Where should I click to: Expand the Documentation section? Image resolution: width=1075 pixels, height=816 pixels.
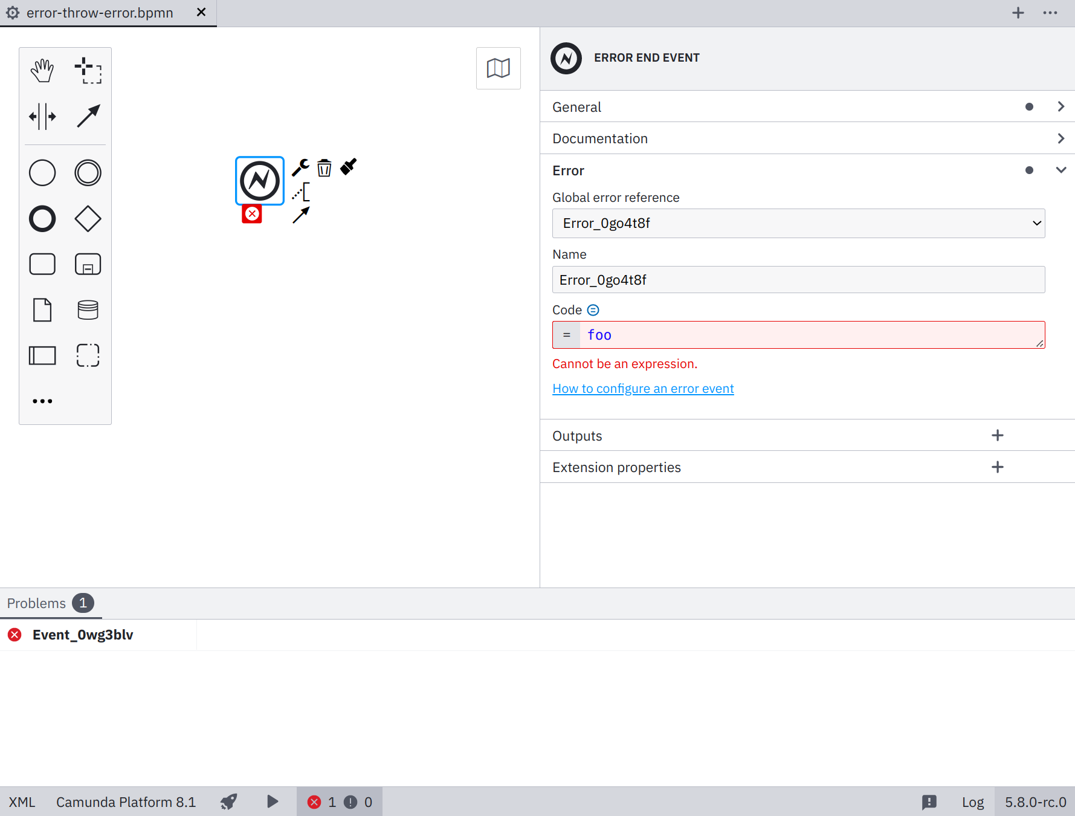1060,138
